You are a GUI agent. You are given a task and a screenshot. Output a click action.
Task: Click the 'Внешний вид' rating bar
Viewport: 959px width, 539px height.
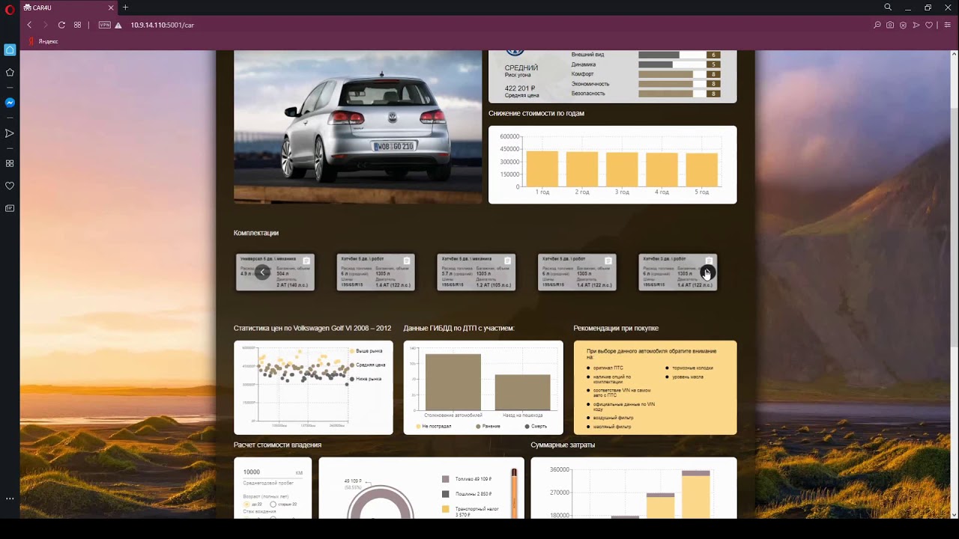(x=679, y=55)
